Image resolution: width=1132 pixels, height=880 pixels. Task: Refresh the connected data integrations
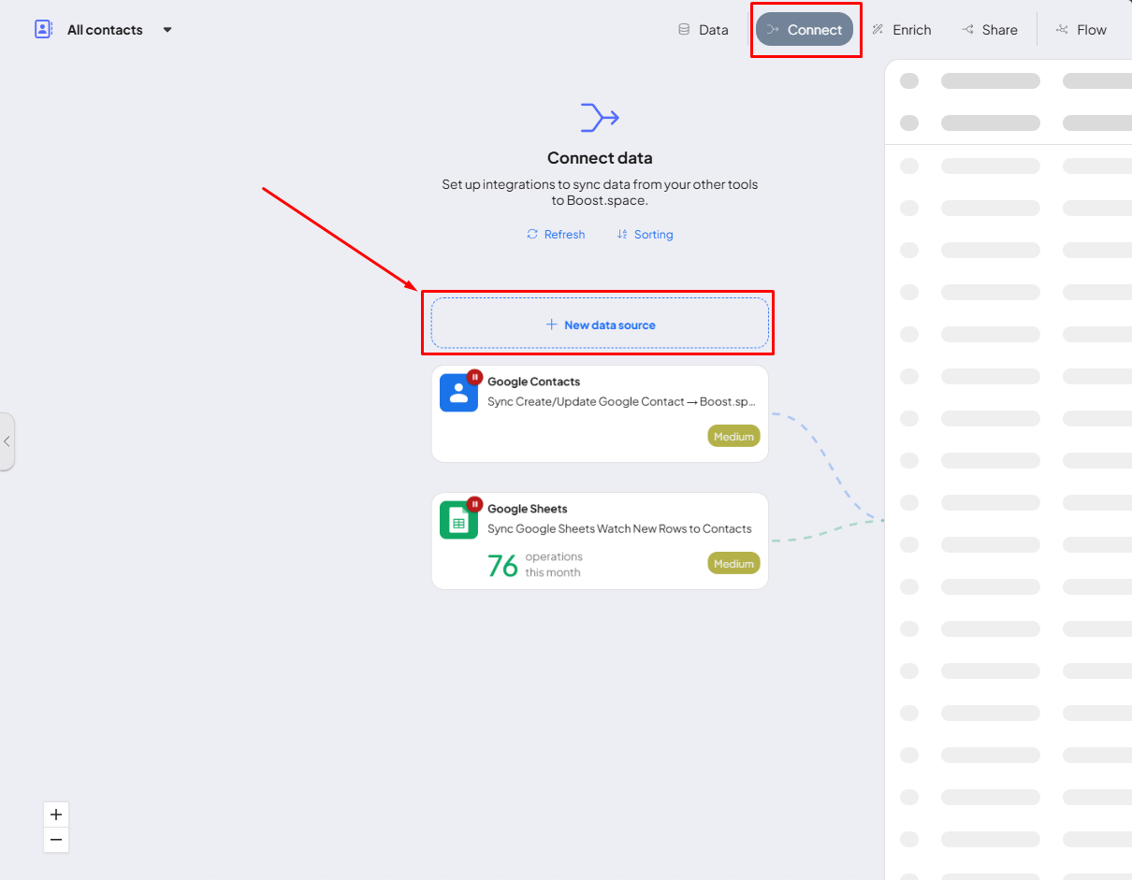(x=556, y=235)
